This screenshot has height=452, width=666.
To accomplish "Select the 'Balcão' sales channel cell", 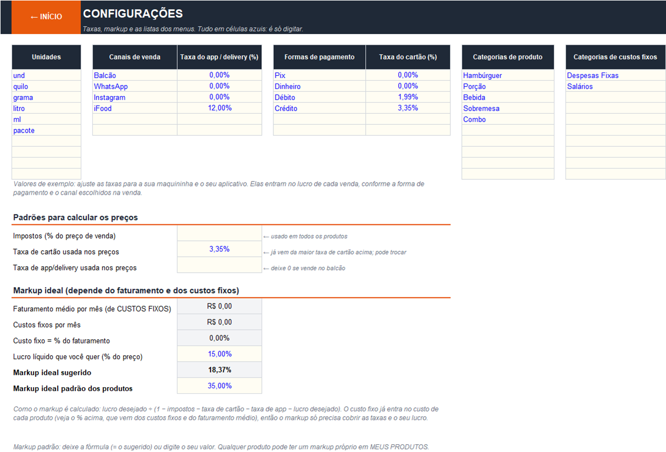I will pyautogui.click(x=135, y=75).
